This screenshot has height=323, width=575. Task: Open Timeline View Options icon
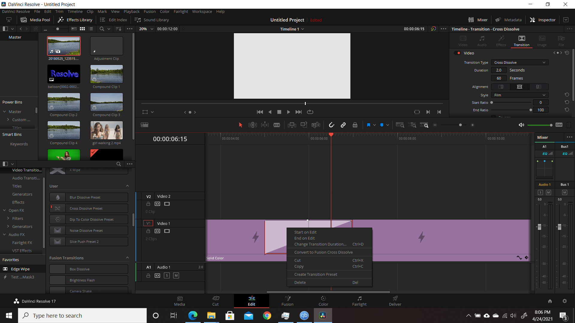144,125
